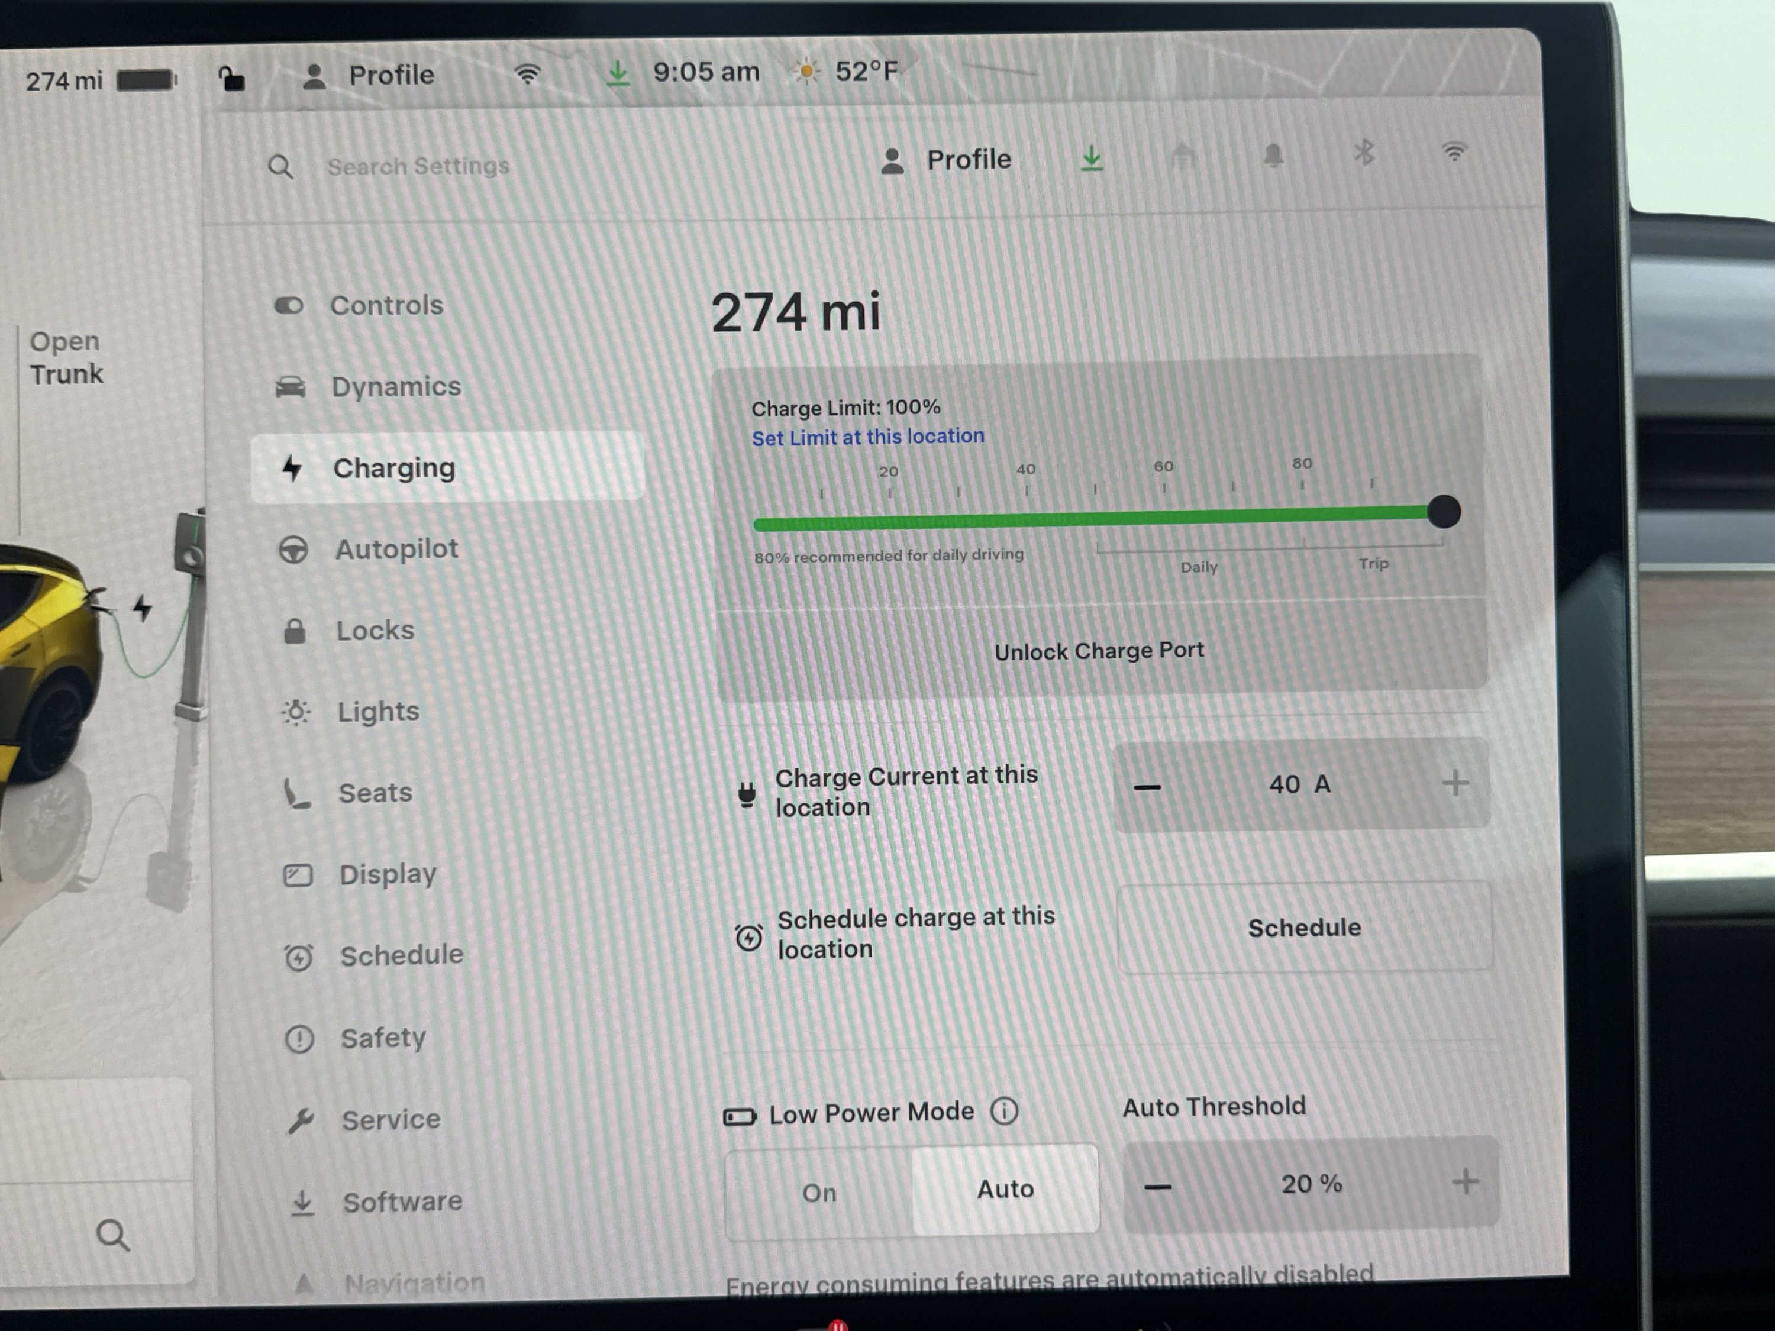Viewport: 1775px width, 1331px height.
Task: Click the charge limit slider handle
Action: pyautogui.click(x=1444, y=512)
